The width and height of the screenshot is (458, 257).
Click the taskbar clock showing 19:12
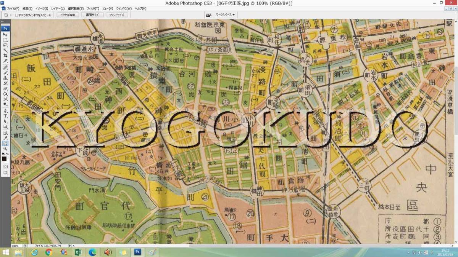tap(446, 252)
